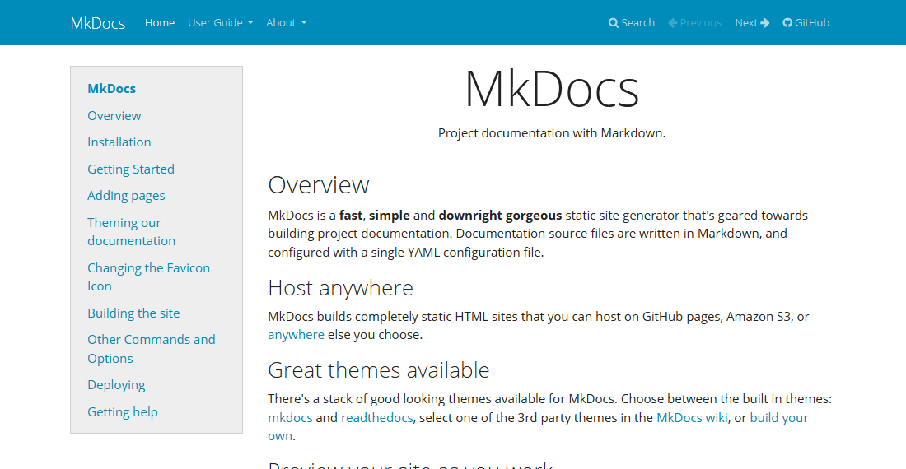Click the bold 'downright gorgeous' text

click(x=501, y=216)
